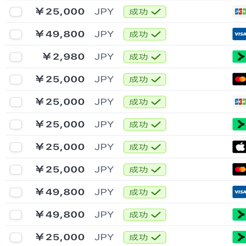Click the 成功 status badge on the Apple Pay row
Screen dimensions: 246x246
(144, 147)
